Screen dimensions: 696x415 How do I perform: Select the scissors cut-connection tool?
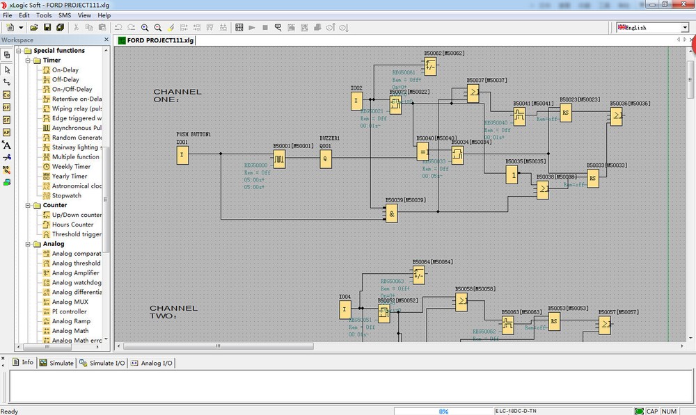(7, 158)
